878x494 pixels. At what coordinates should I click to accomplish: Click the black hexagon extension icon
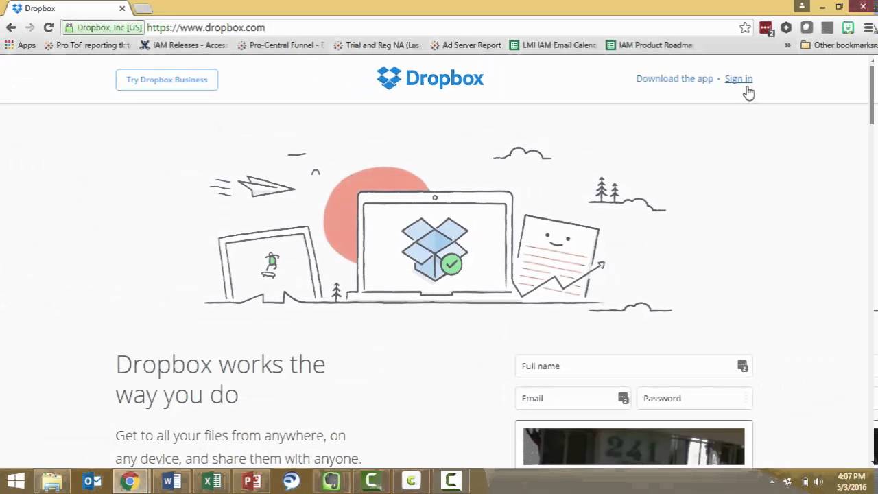tap(786, 27)
